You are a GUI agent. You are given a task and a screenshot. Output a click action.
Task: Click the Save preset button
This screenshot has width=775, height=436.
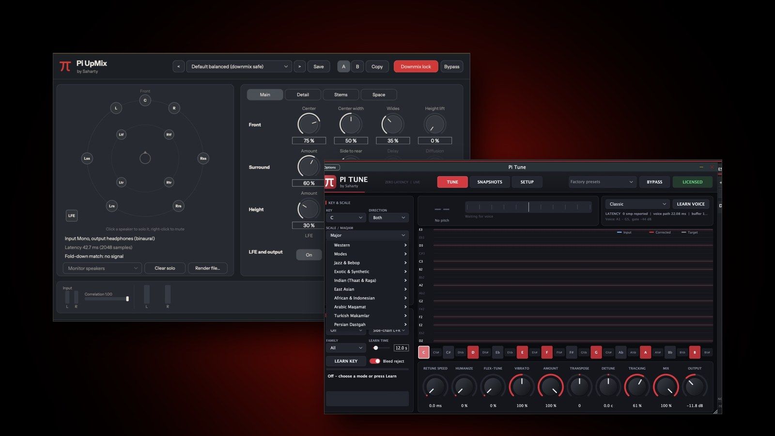pyautogui.click(x=319, y=66)
